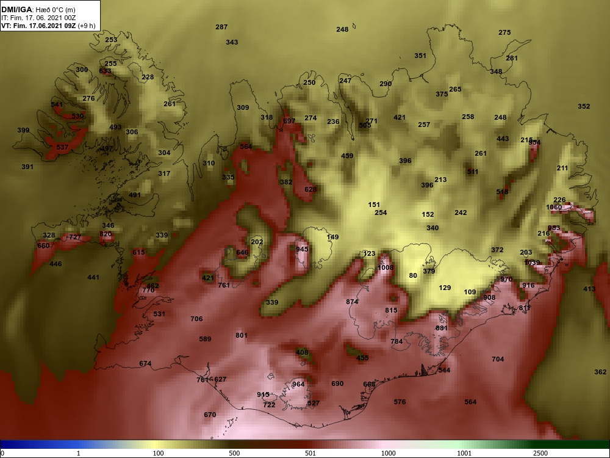Click the map value 149

pos(332,237)
